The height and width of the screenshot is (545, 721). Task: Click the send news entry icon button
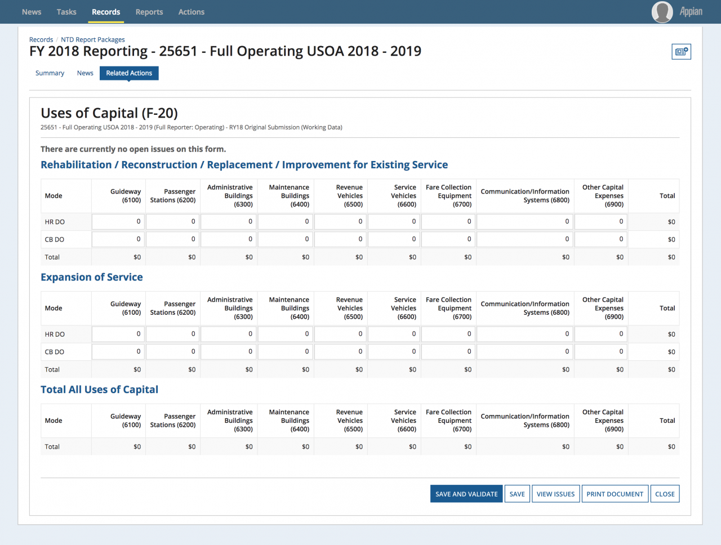(x=682, y=52)
